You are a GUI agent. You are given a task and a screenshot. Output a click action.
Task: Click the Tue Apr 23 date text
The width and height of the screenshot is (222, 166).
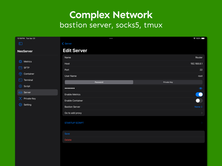(31, 39)
